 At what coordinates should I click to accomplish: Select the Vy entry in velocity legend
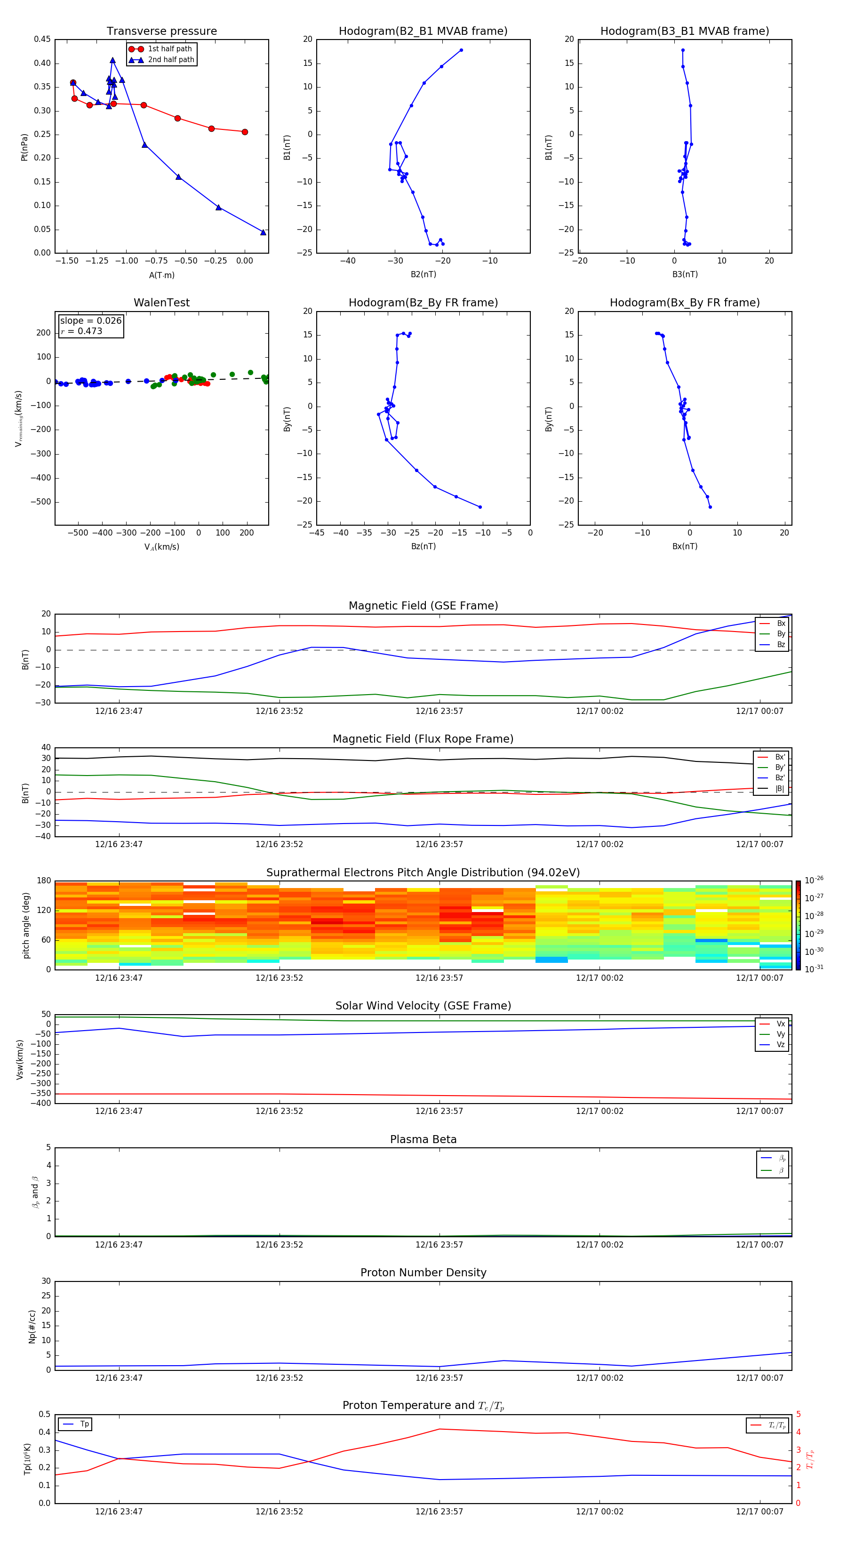(x=772, y=1034)
